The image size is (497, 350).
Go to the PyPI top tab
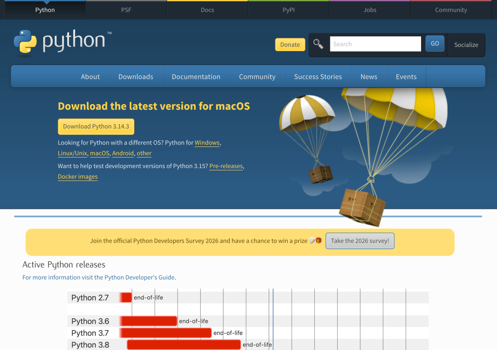tap(289, 10)
